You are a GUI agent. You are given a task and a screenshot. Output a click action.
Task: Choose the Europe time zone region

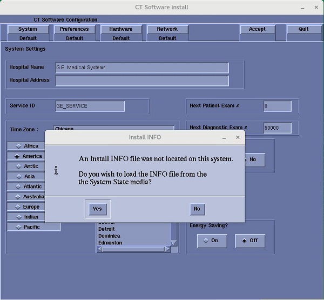click(x=27, y=206)
